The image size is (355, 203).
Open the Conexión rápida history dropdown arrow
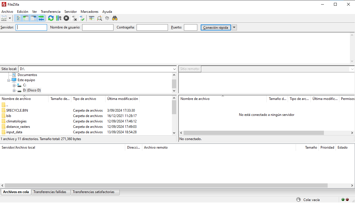(x=234, y=28)
